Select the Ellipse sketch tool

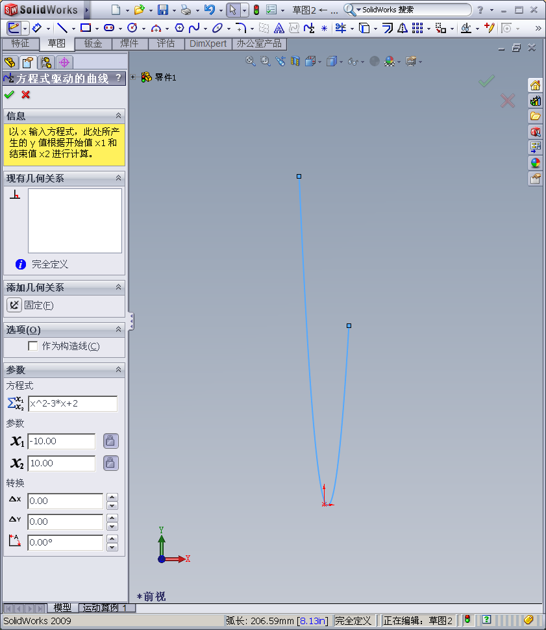point(217,28)
